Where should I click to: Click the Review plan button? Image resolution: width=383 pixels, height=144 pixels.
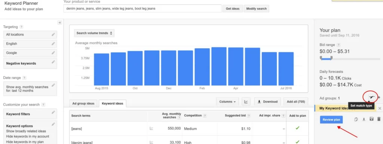[x=331, y=120]
